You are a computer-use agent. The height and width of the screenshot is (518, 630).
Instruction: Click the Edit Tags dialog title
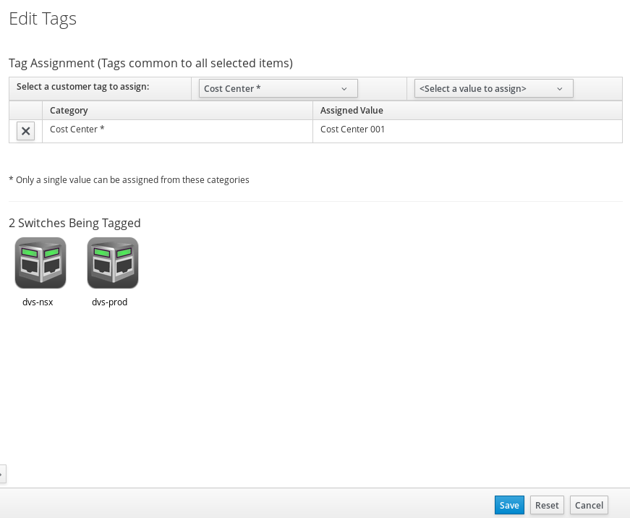[x=42, y=19]
